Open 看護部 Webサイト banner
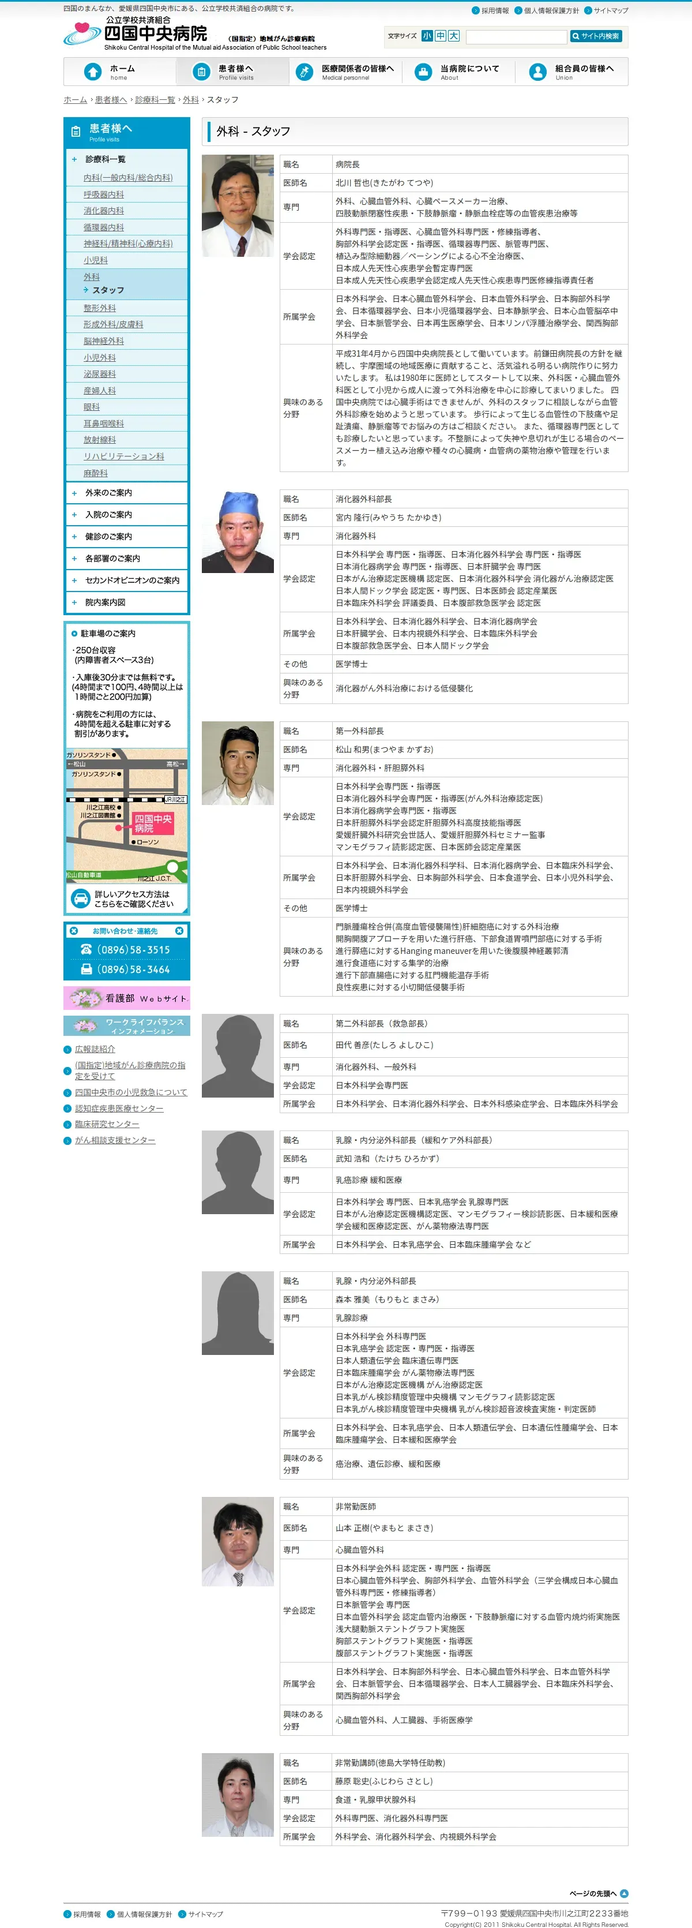The image size is (692, 1928). click(127, 998)
